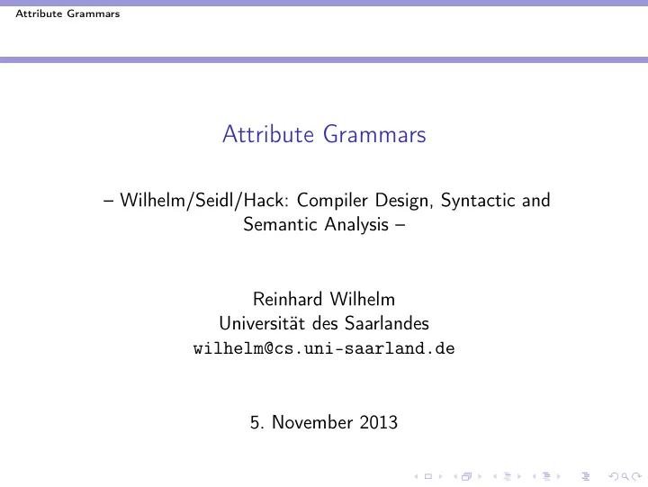Click the date '5. November 2013'
The image size is (648, 487).
pyautogui.click(x=324, y=422)
